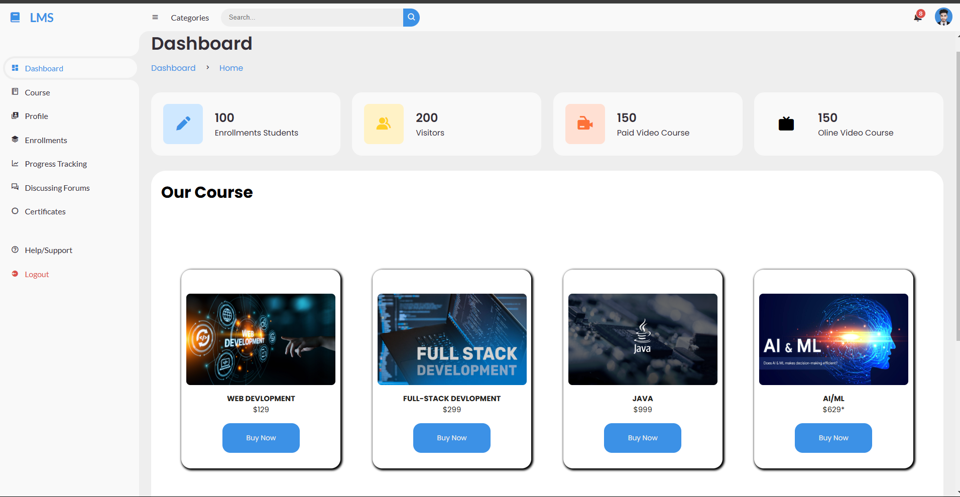Click the Logout icon
The image size is (960, 497).
pyautogui.click(x=15, y=274)
